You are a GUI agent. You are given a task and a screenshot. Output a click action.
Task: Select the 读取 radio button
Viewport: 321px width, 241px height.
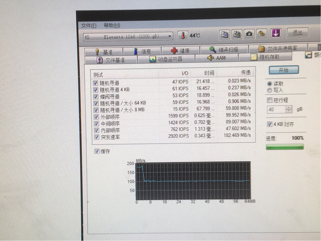(x=269, y=83)
